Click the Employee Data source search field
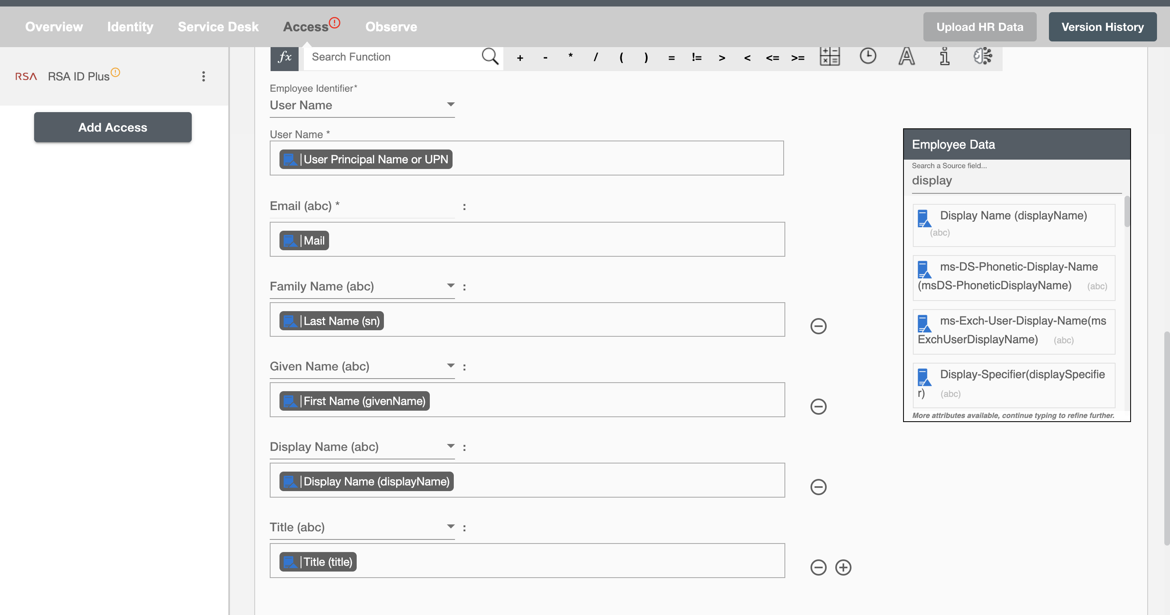The height and width of the screenshot is (615, 1170). click(1016, 181)
